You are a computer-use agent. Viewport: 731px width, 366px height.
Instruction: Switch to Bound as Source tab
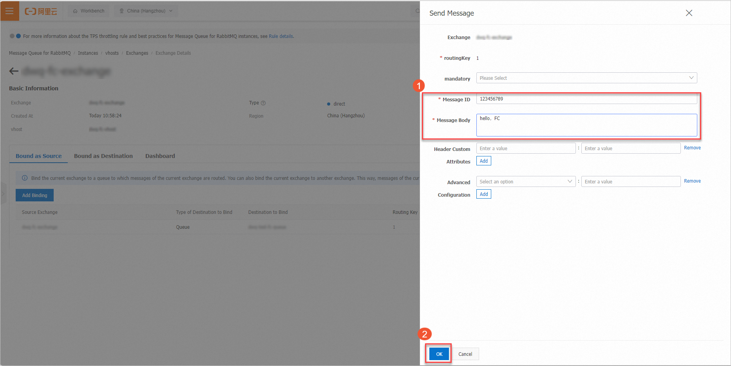tap(39, 156)
